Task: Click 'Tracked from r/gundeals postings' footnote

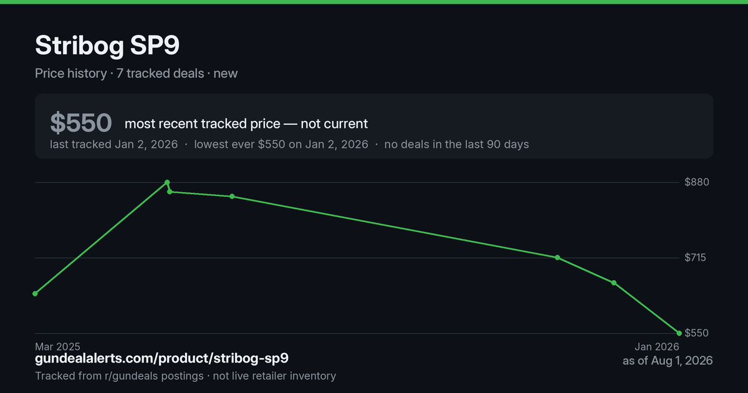Action: click(x=119, y=376)
